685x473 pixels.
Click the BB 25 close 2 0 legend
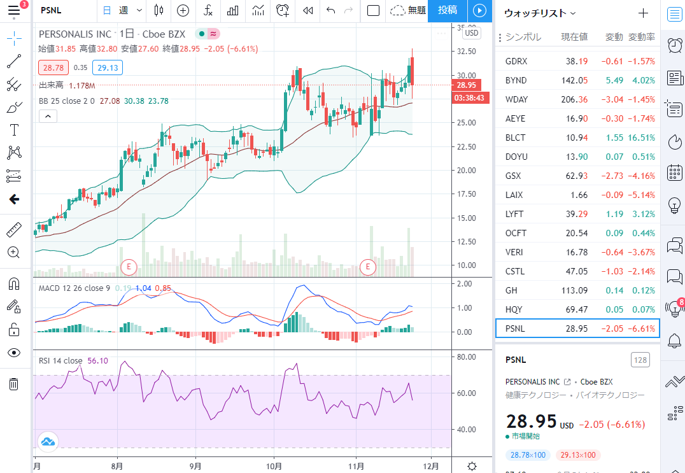66,101
